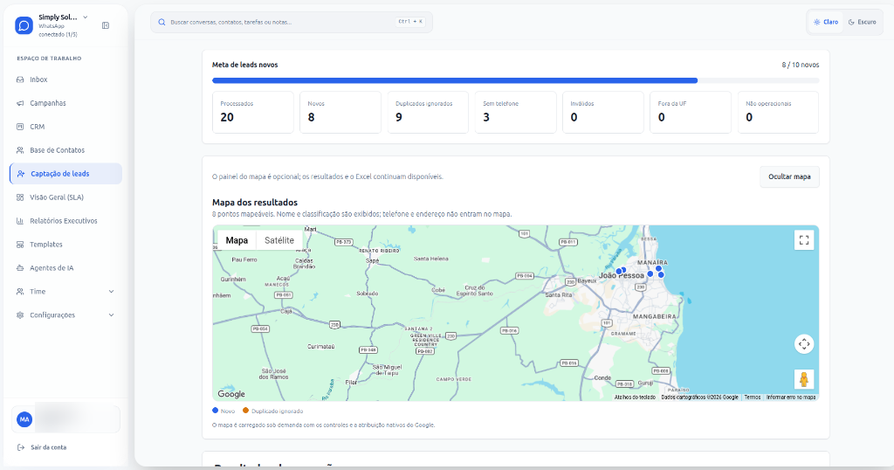Viewport: 894px width, 470px height.
Task: Click the Campanhas megaphone icon
Action: click(x=20, y=103)
